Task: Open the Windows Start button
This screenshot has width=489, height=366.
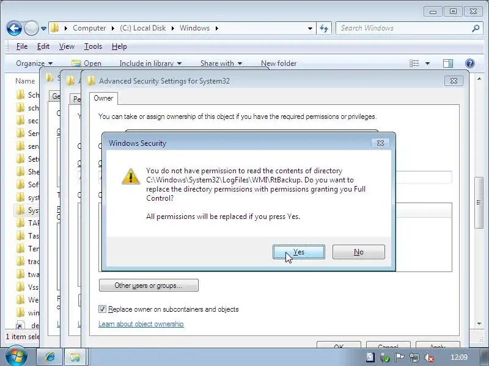Action: 16,357
